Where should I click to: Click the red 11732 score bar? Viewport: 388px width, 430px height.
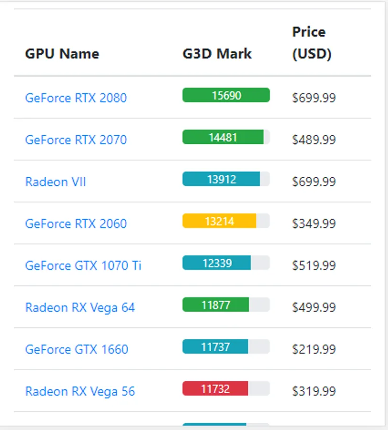215,388
